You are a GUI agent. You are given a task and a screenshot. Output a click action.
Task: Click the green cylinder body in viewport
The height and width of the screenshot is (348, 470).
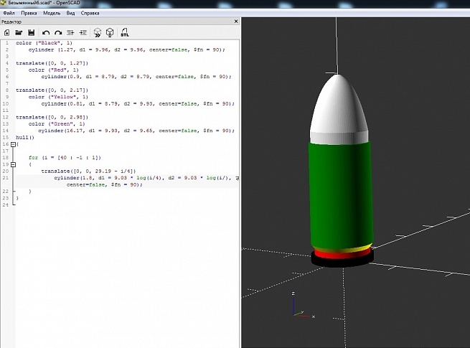tap(342, 194)
